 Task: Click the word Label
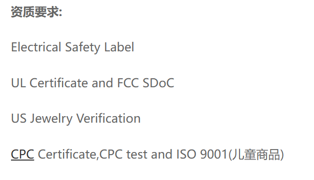[119, 47]
